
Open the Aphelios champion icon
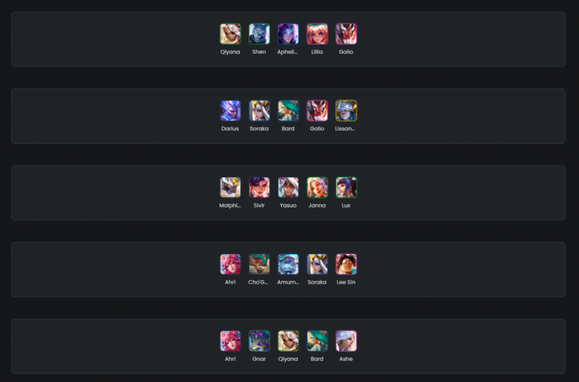pyautogui.click(x=288, y=34)
